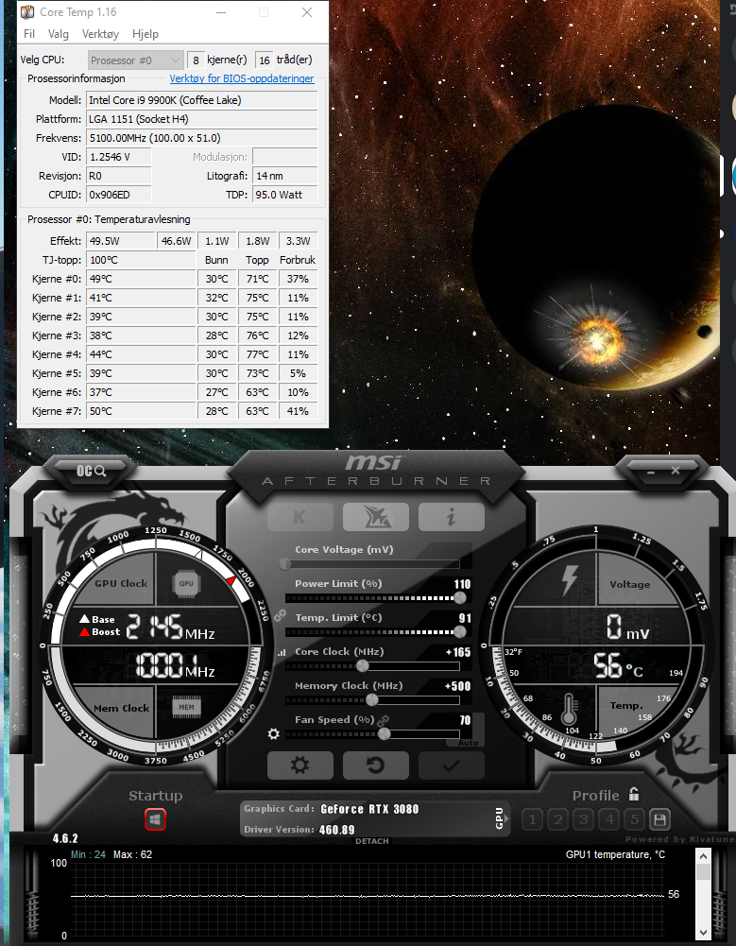The height and width of the screenshot is (946, 736).
Task: Select profile slot 1
Action: point(532,819)
